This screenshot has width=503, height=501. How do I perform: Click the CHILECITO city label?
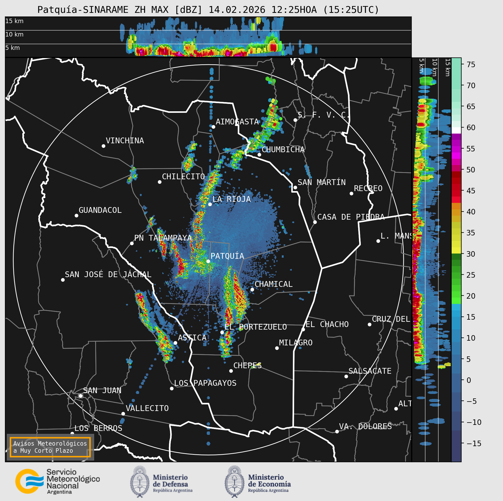(183, 176)
